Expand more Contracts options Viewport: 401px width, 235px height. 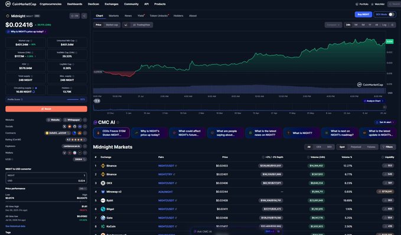pyautogui.click(x=85, y=133)
